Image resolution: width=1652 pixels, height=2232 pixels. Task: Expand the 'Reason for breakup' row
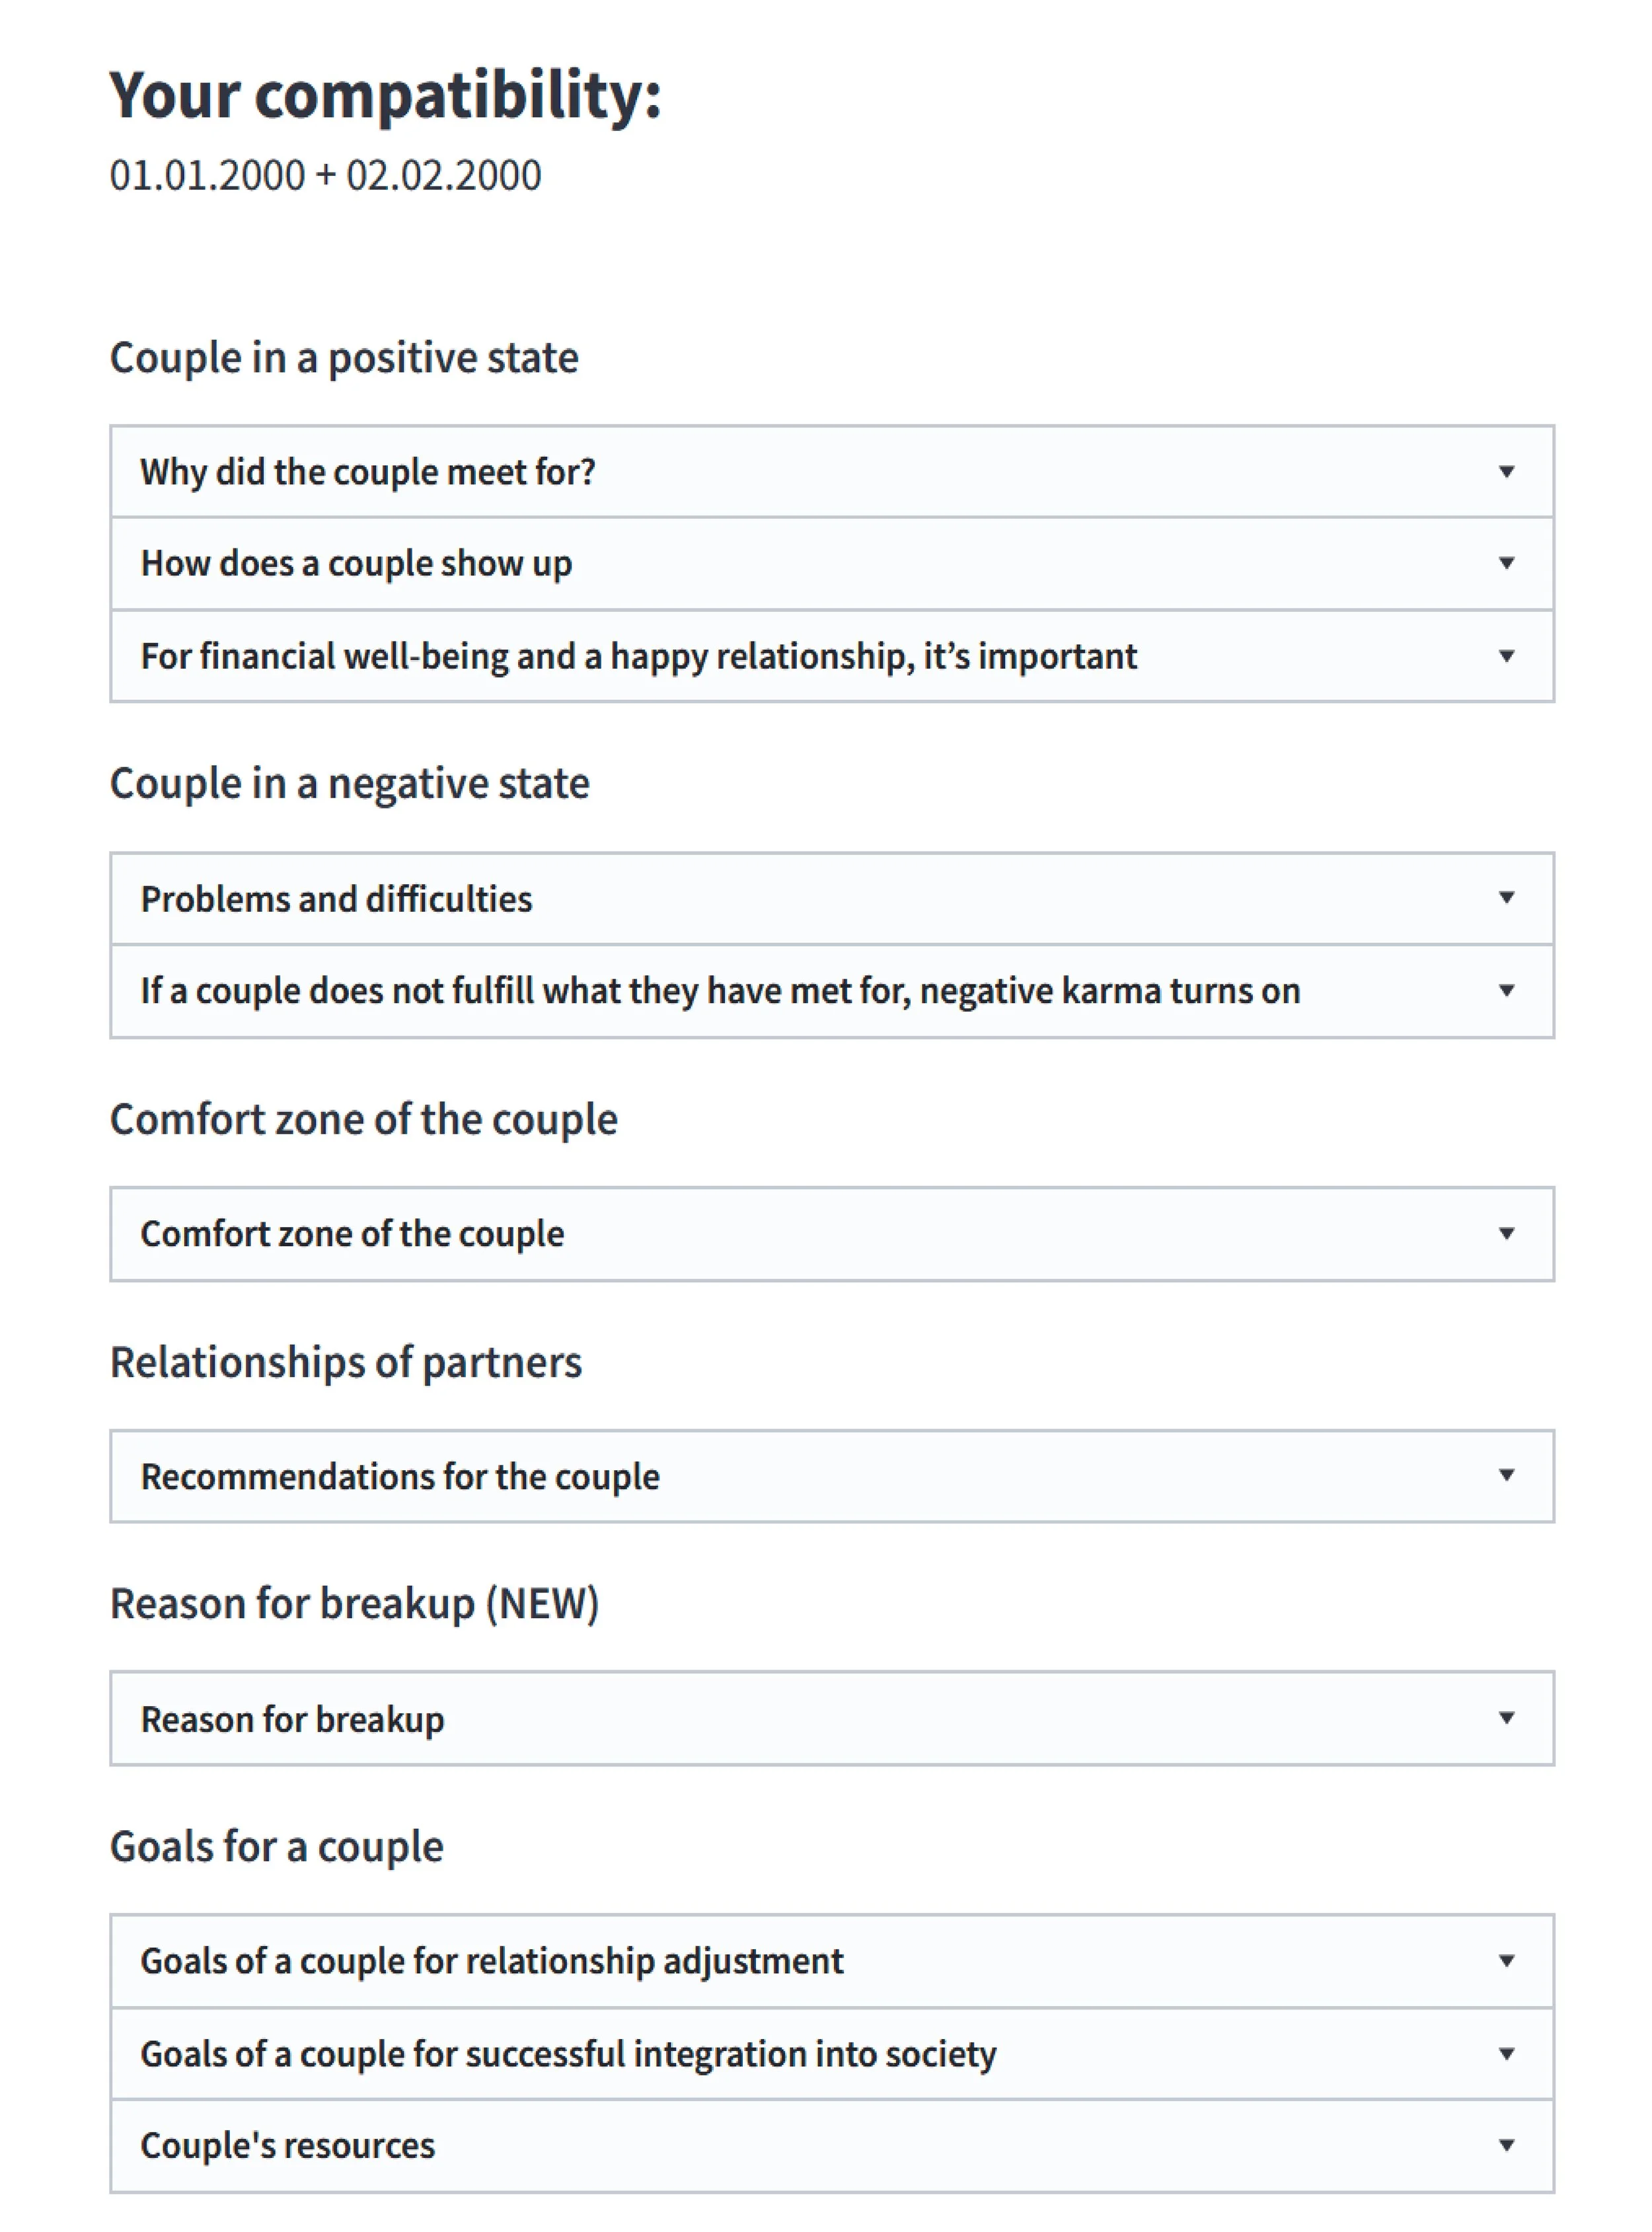pyautogui.click(x=292, y=1719)
